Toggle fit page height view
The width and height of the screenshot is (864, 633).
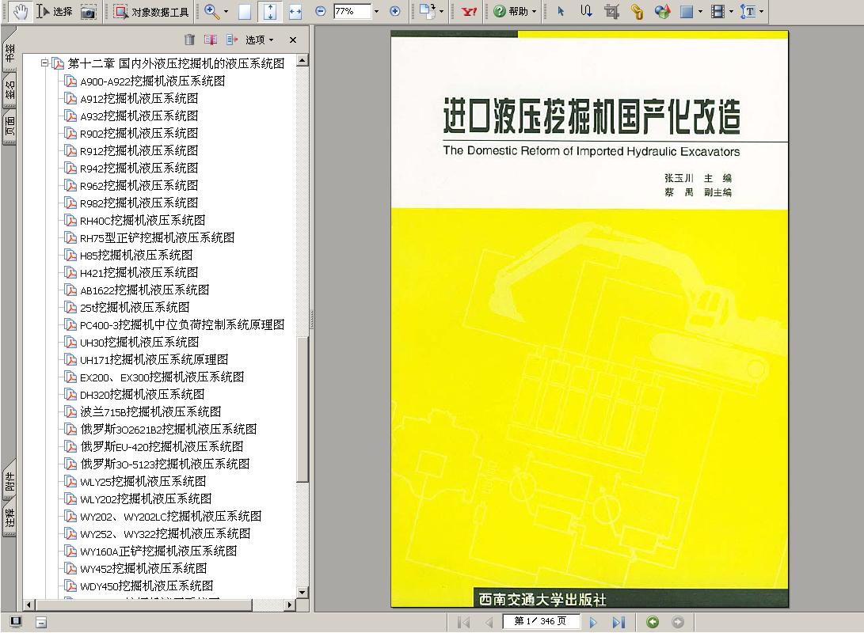[270, 12]
